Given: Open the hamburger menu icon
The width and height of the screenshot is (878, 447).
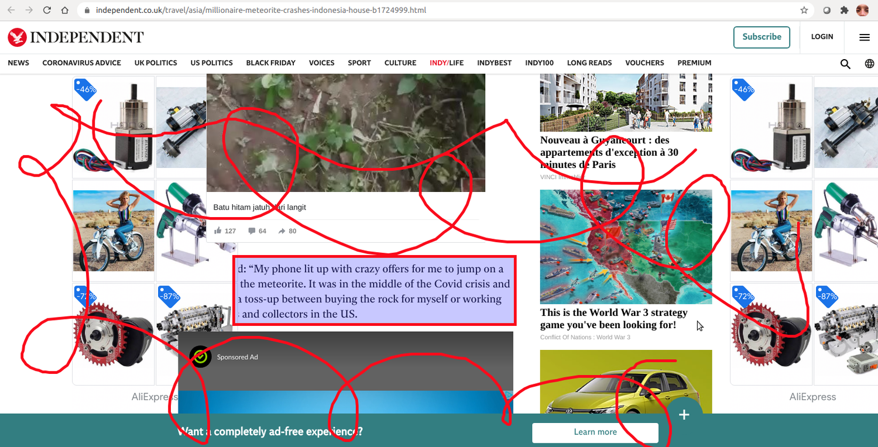Looking at the screenshot, I should (865, 37).
